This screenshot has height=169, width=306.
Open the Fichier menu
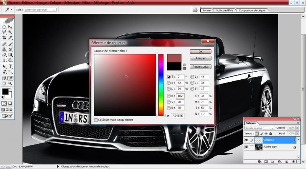[14, 3]
